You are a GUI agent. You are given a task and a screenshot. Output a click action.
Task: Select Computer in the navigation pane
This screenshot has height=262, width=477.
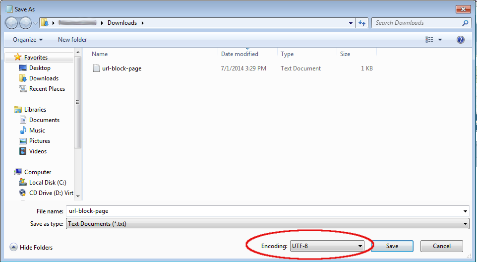[37, 172]
